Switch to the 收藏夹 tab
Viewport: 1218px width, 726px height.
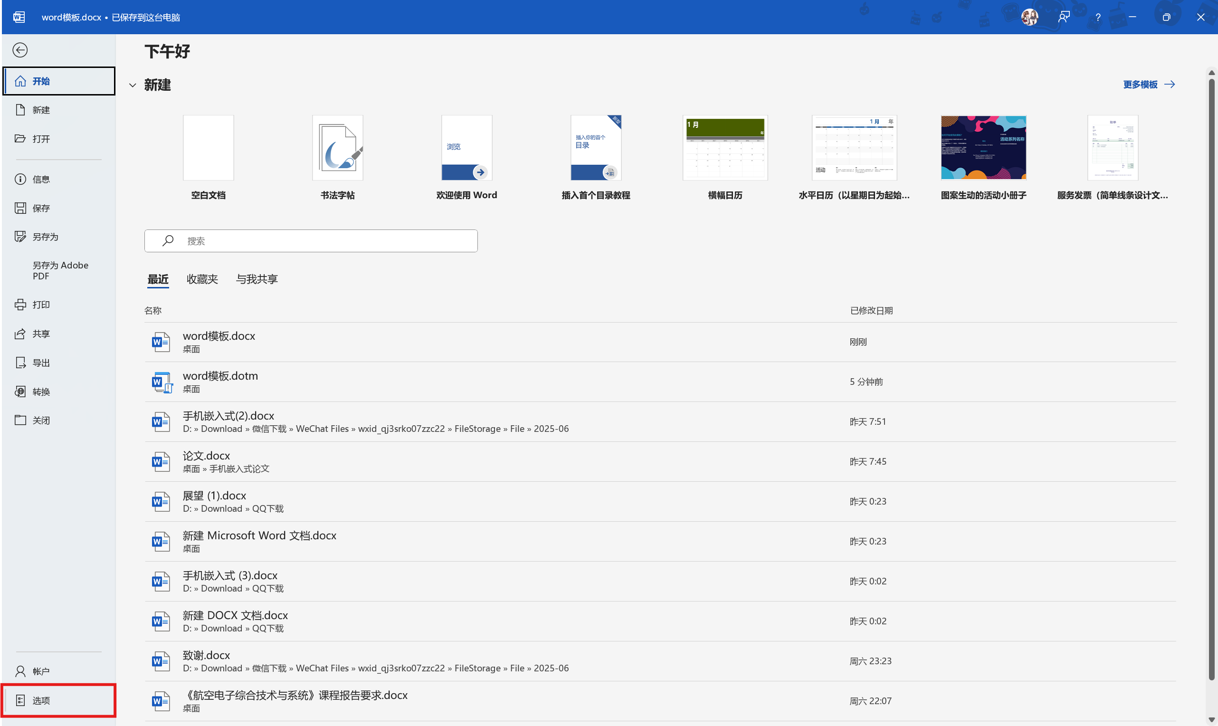pos(202,279)
